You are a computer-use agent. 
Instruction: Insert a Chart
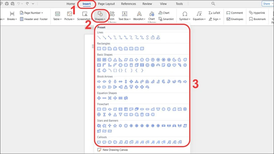click(x=164, y=13)
